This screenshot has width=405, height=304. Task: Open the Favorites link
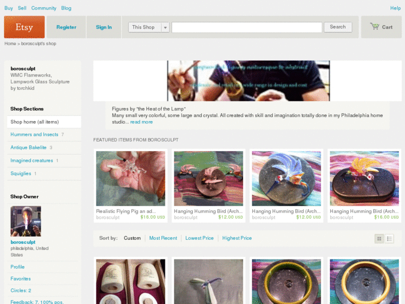pos(21,279)
